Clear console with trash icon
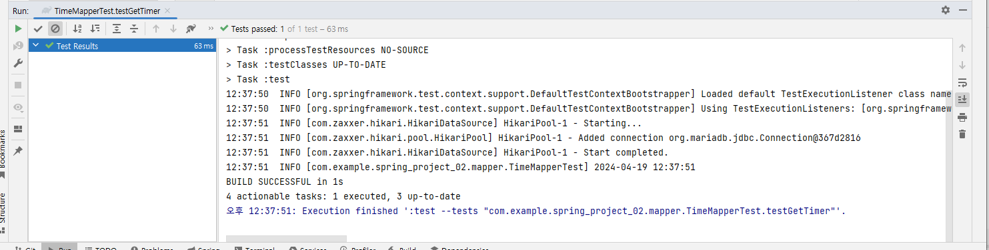Viewport: 989px width, 250px height. (962, 134)
